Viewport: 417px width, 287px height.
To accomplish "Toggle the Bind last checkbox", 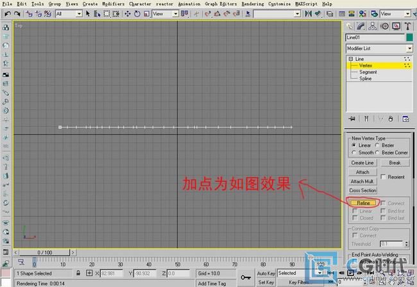I will (x=383, y=218).
